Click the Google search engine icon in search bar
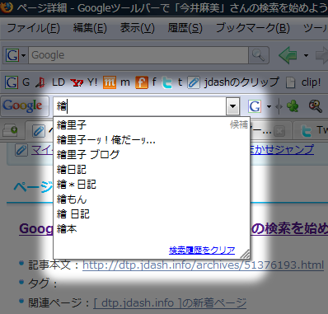 coord(12,55)
